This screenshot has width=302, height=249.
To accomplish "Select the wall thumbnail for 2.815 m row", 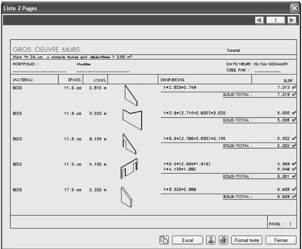I will [131, 95].
